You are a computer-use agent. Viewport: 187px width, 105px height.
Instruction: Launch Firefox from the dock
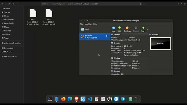[x=63, y=99]
